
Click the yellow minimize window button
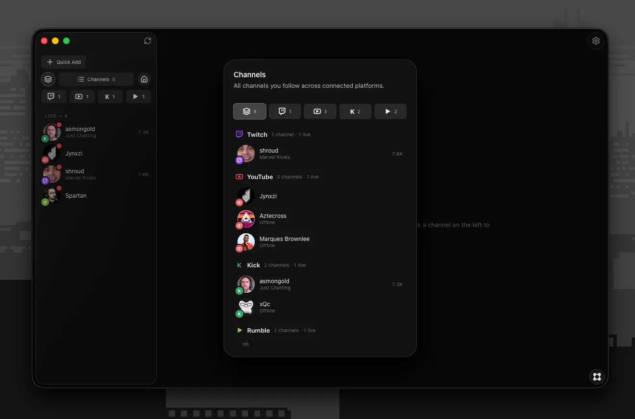click(x=55, y=41)
